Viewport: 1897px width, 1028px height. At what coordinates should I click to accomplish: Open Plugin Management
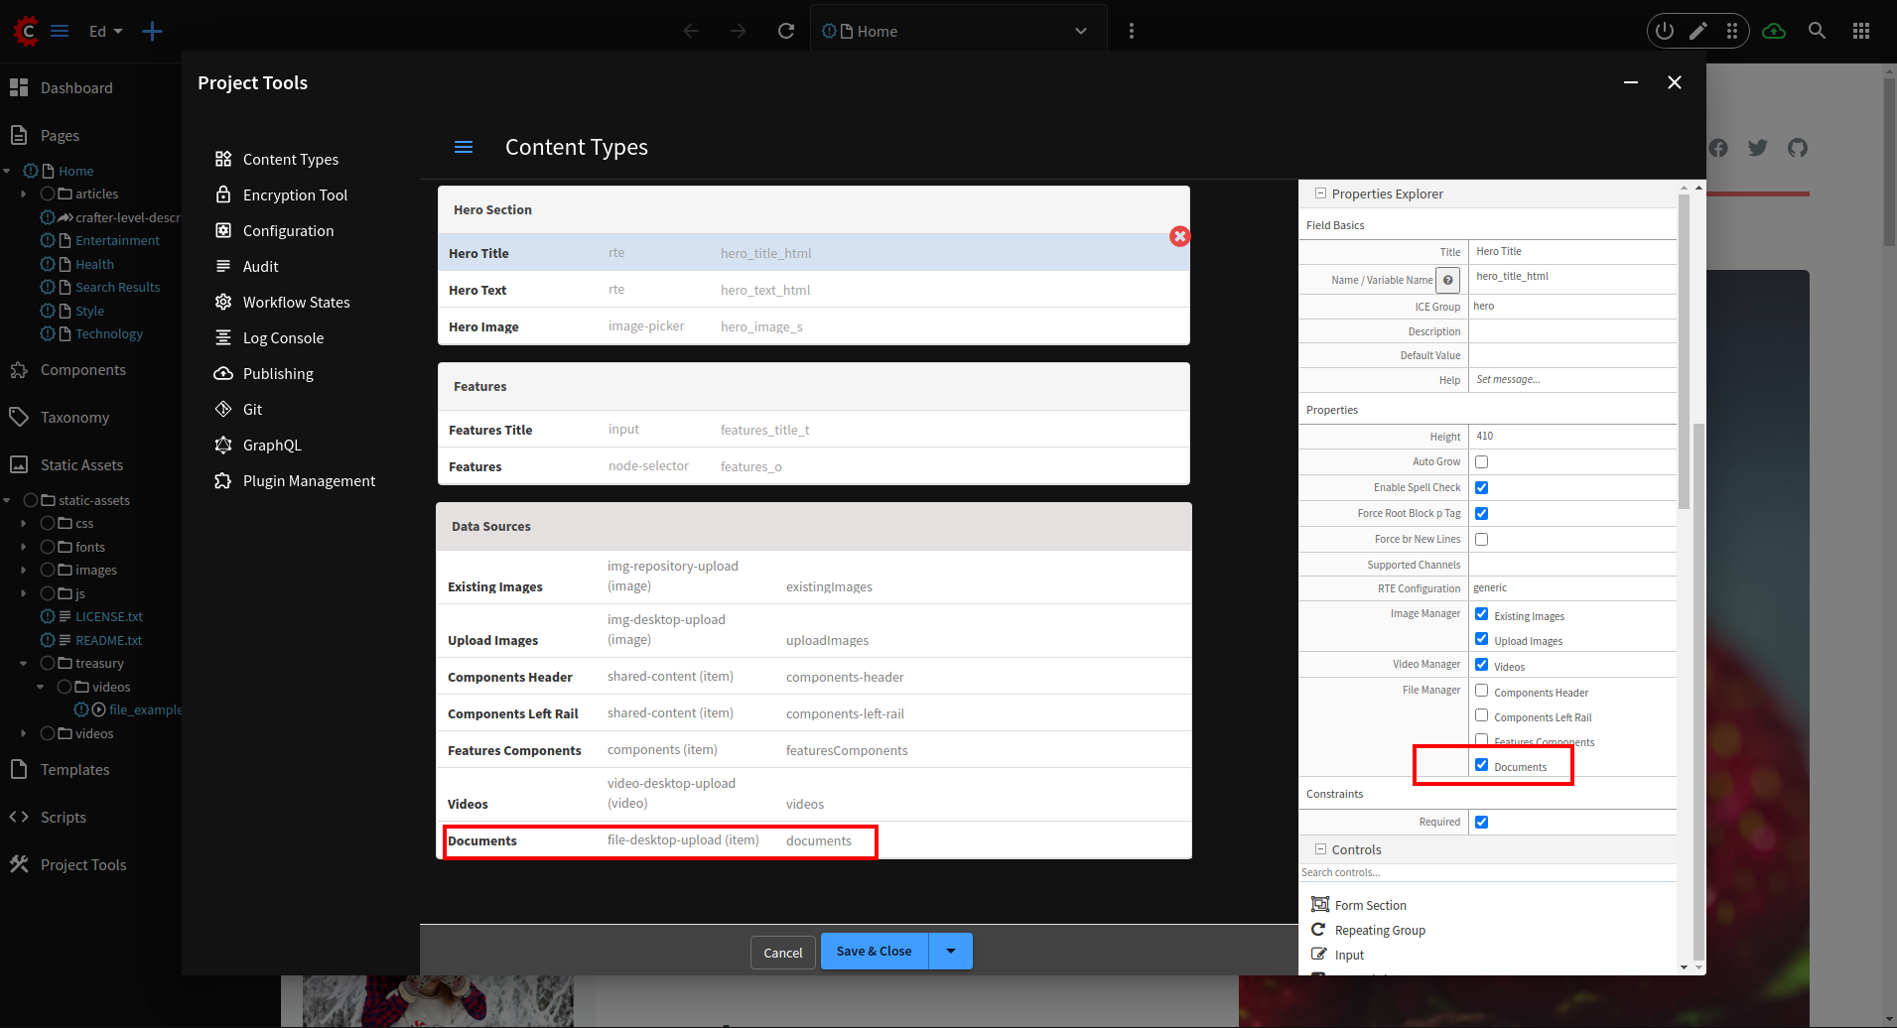coord(309,480)
